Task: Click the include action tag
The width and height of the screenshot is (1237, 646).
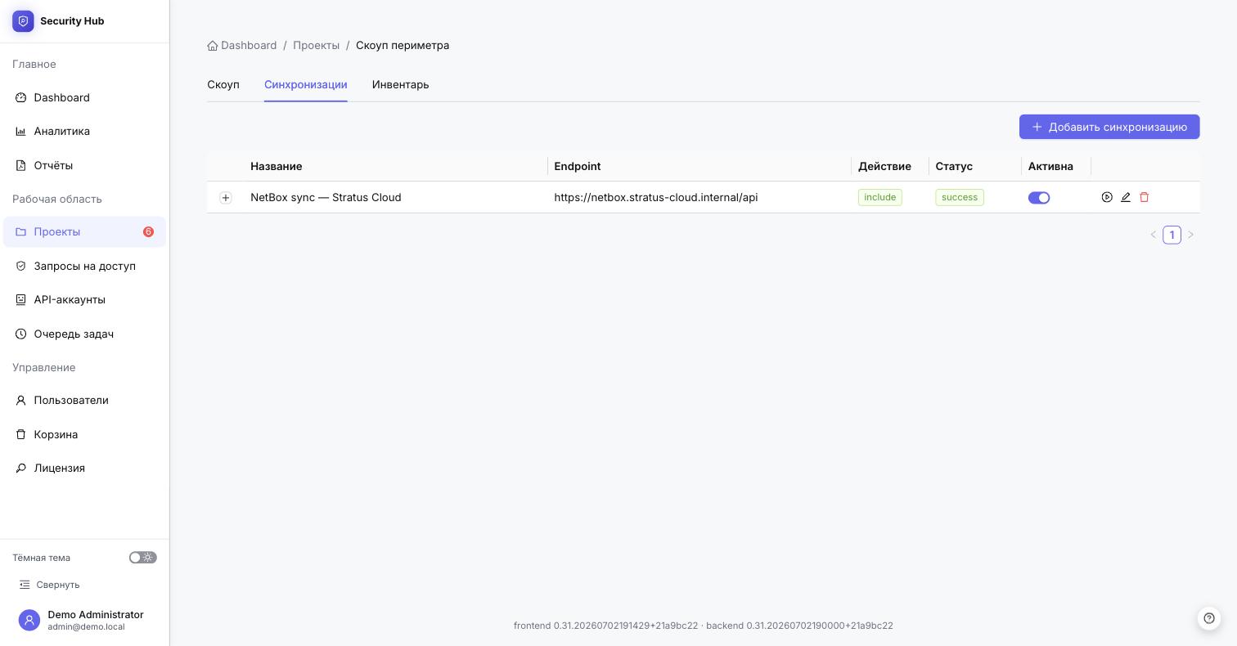Action: 880,197
